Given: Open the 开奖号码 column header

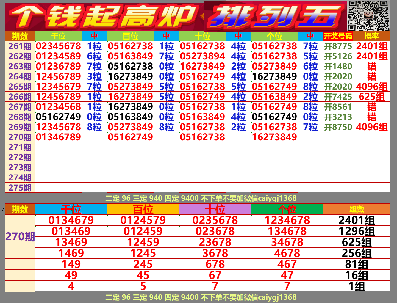Looking at the screenshot, I should (x=338, y=37).
